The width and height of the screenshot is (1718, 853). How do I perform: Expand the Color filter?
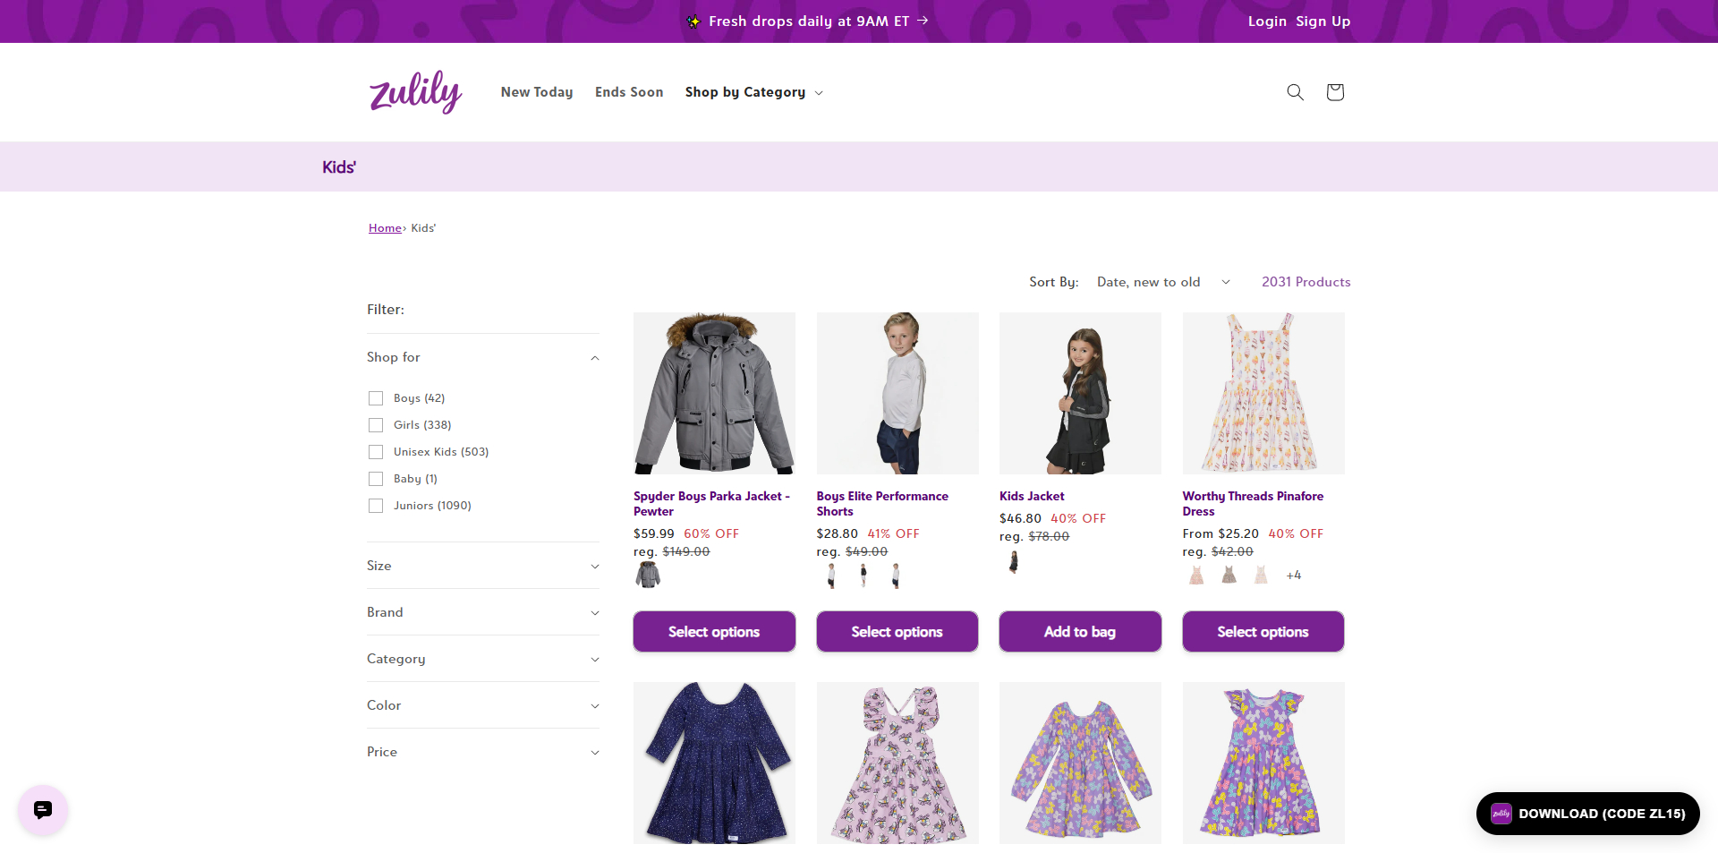point(483,705)
